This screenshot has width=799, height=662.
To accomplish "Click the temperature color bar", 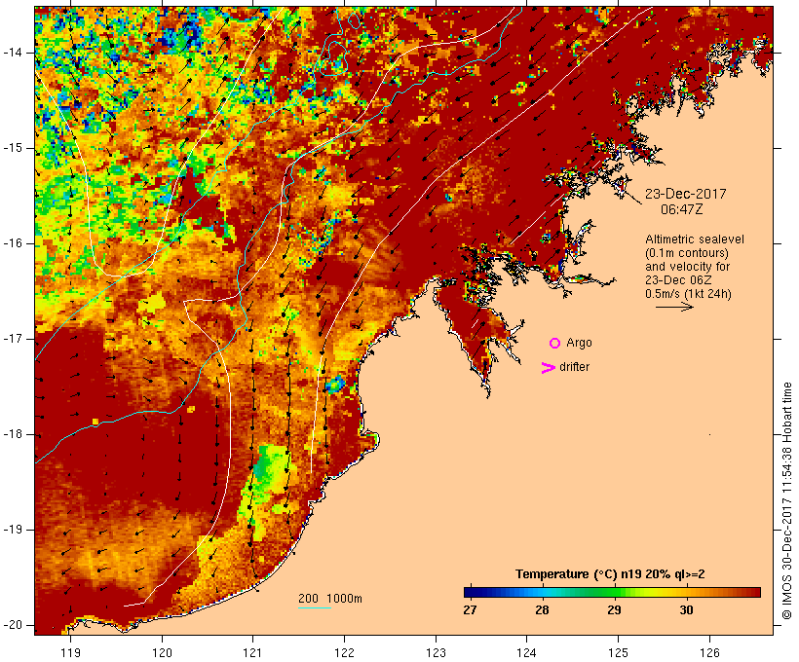I will tap(612, 592).
